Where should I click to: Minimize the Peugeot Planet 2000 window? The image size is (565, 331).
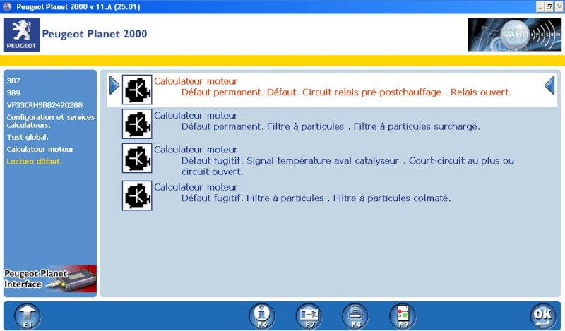point(540,6)
